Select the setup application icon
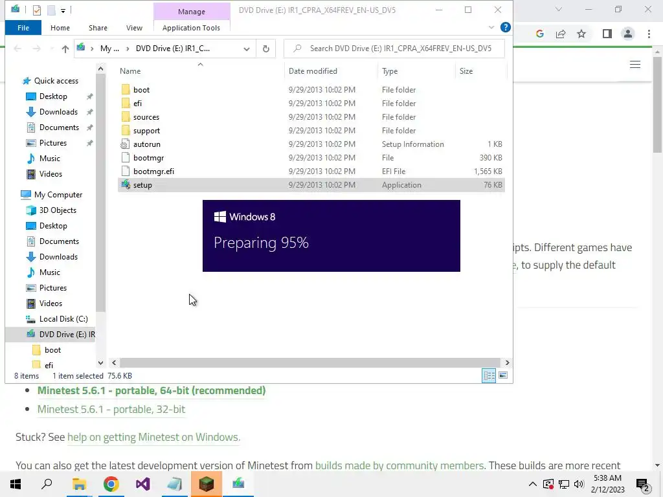Image resolution: width=663 pixels, height=497 pixels. 126,184
